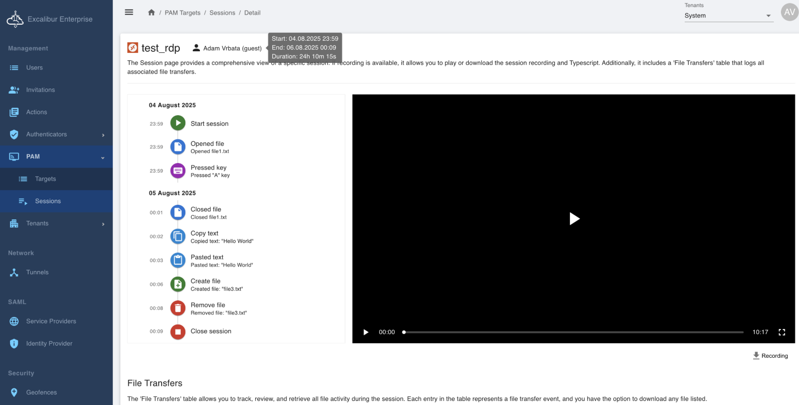Click the green Start session timeline icon
799x405 pixels.
point(178,123)
